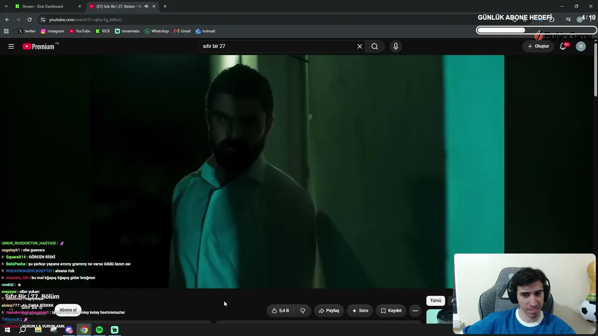Mute the tab audio speaker icon
This screenshot has height=336, width=598.
[146, 7]
